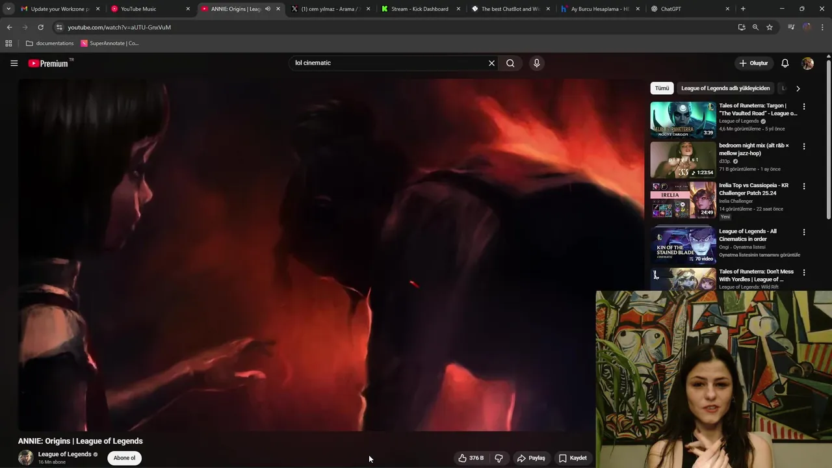Screen dimensions: 832x468
Task: Open the YouTube hamburger guide menu
Action: pyautogui.click(x=14, y=63)
